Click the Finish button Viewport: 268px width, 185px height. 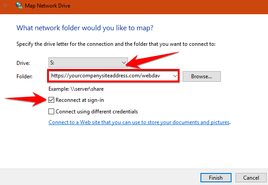tap(216, 177)
